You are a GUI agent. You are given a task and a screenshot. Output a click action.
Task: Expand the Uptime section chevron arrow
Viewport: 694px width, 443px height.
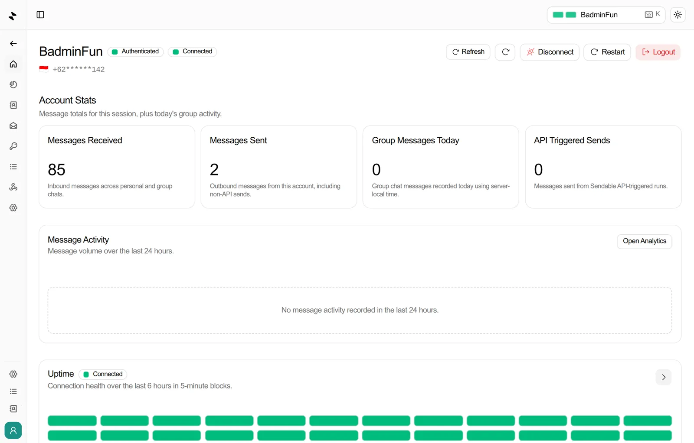(x=664, y=377)
